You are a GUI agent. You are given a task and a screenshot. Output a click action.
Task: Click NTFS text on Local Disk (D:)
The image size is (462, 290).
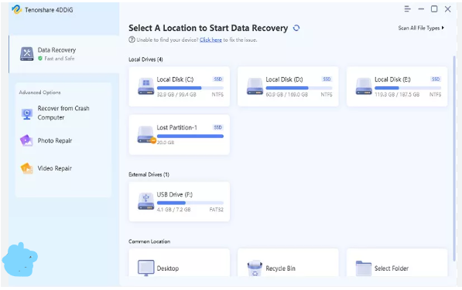coord(327,95)
